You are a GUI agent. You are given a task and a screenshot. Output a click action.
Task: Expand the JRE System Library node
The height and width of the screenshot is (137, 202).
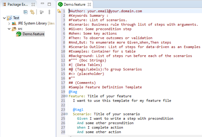[x=9, y=24]
